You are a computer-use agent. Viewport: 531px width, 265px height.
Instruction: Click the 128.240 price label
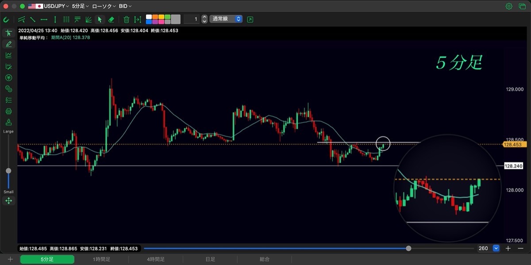513,166
